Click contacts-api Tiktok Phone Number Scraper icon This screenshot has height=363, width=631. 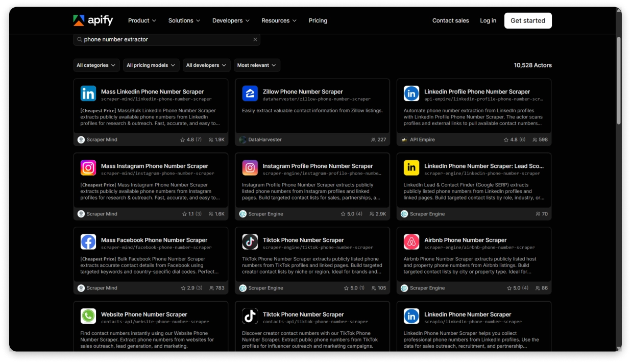(x=250, y=316)
